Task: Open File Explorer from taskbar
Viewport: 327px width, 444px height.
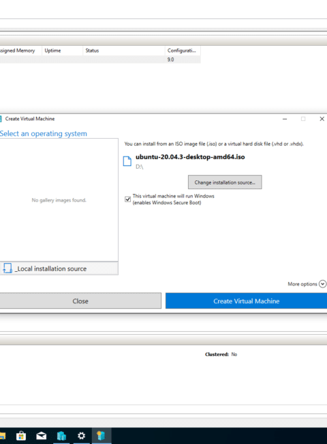Action: click(2, 436)
